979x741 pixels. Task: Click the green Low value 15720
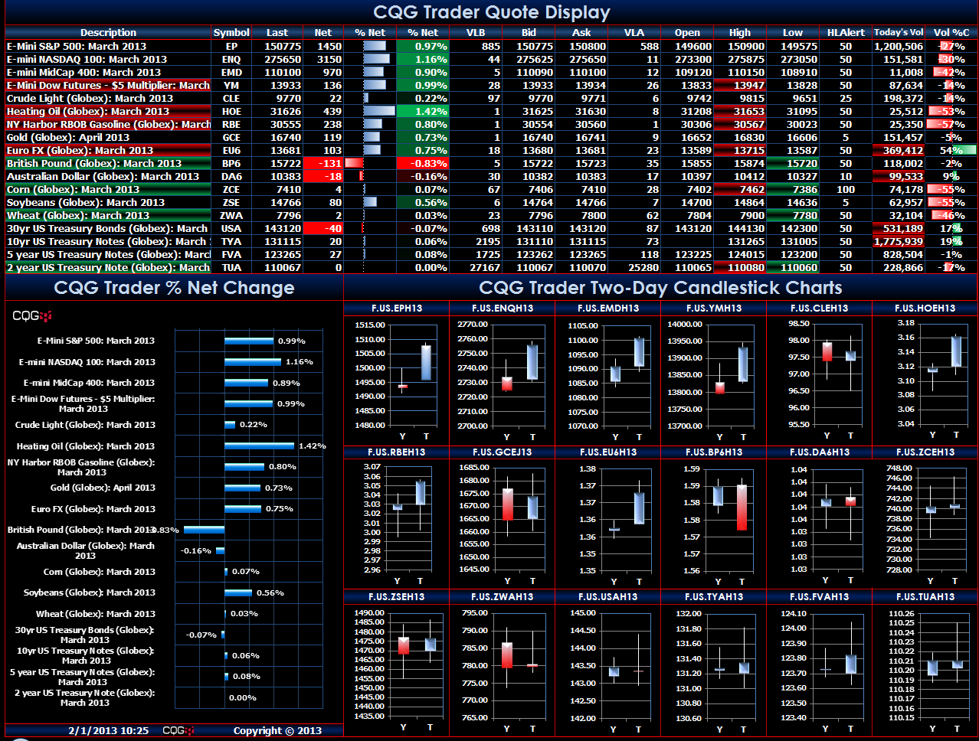(793, 163)
